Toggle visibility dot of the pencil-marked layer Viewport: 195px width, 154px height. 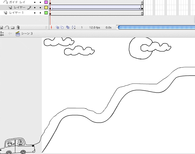[x=35, y=8]
